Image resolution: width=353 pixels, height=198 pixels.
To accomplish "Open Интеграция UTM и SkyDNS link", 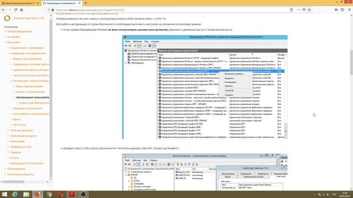I will (26, 163).
